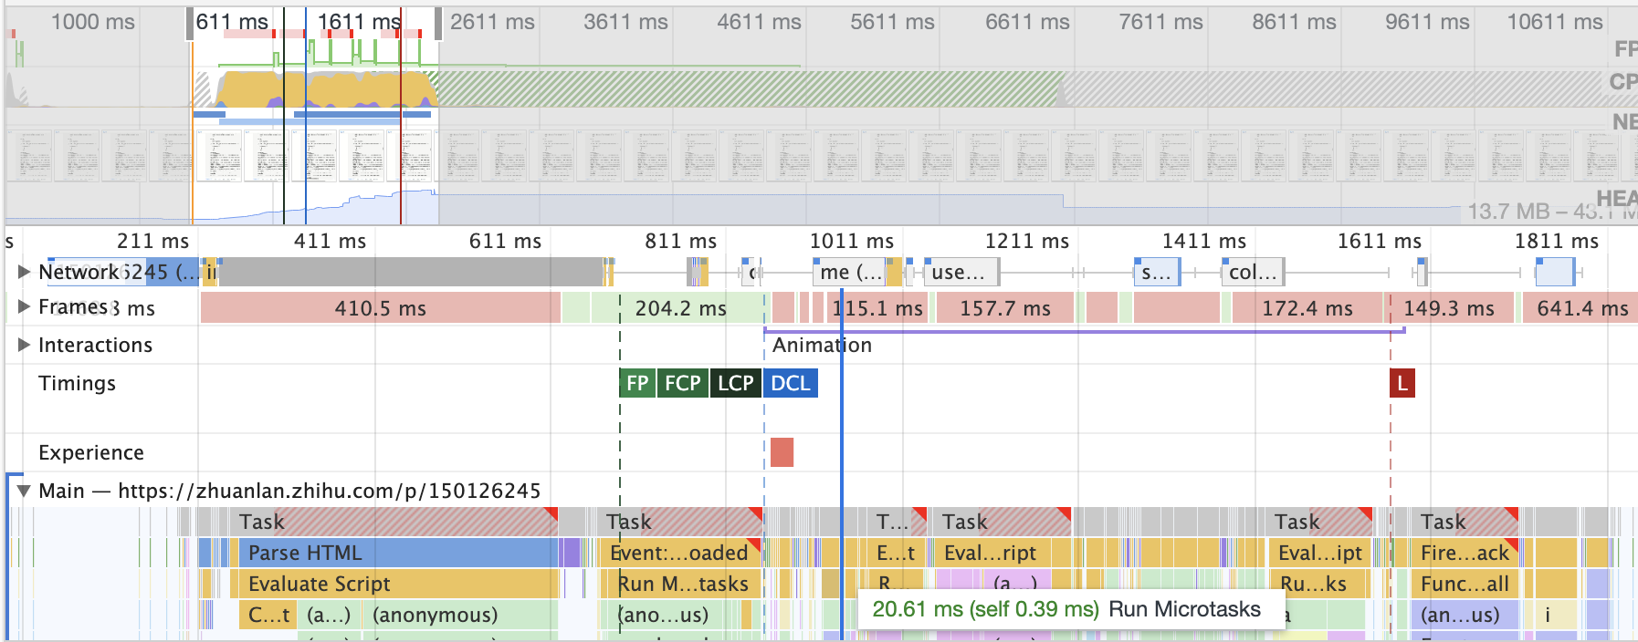The width and height of the screenshot is (1638, 642).
Task: Select the Func...all function call block
Action: [1465, 584]
